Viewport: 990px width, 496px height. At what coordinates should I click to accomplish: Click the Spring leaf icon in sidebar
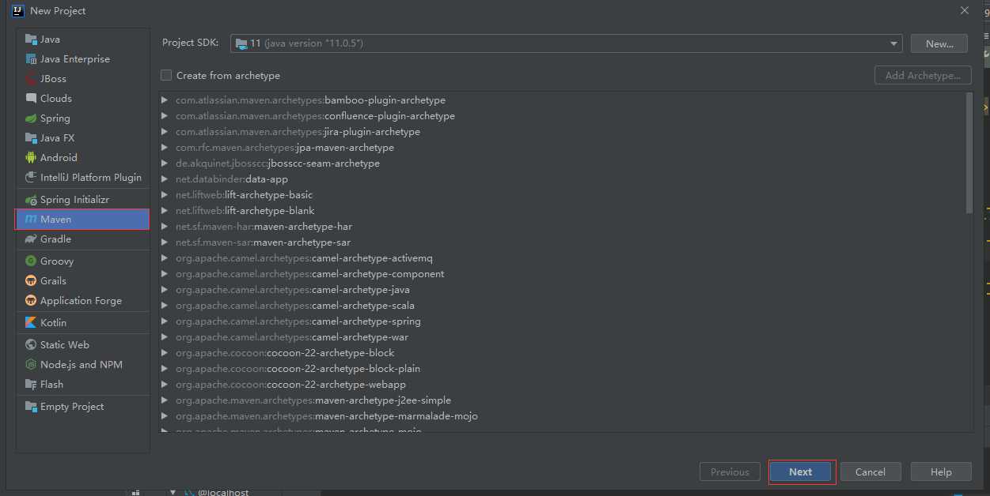[31, 118]
